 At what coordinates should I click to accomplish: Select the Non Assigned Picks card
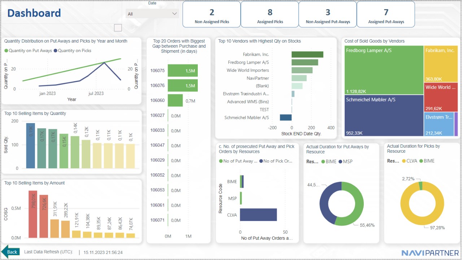[x=212, y=14]
